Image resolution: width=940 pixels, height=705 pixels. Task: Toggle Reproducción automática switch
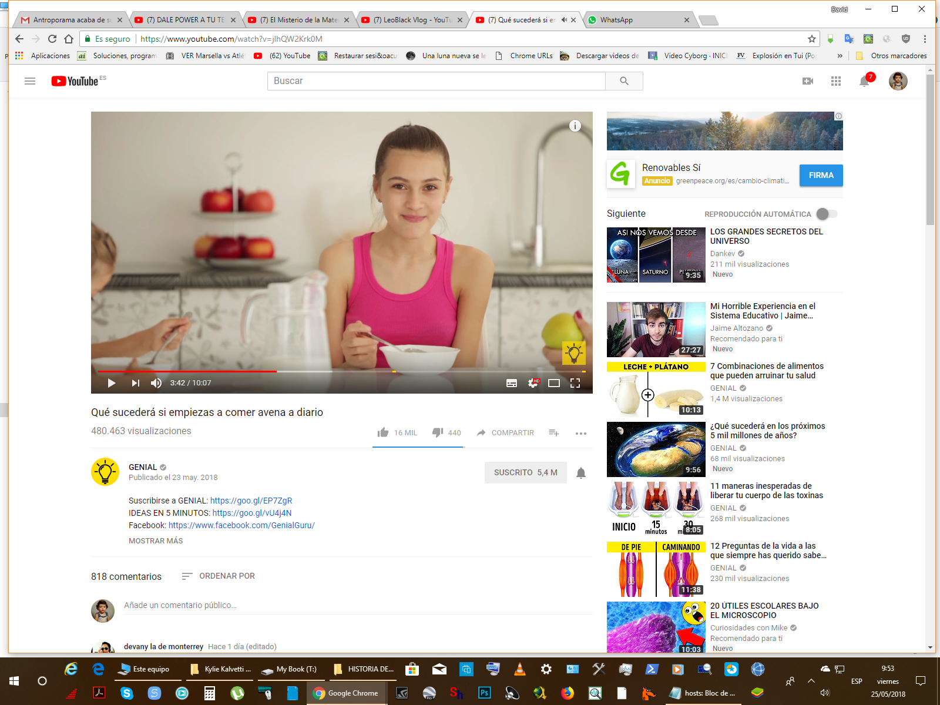[827, 214]
